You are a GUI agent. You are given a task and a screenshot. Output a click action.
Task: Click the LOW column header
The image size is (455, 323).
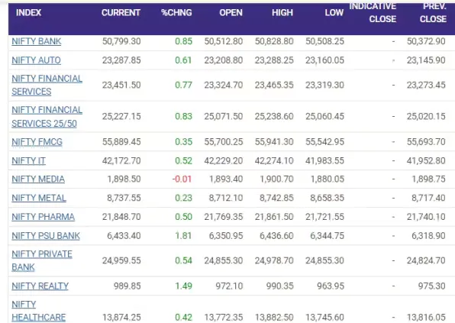pos(334,13)
